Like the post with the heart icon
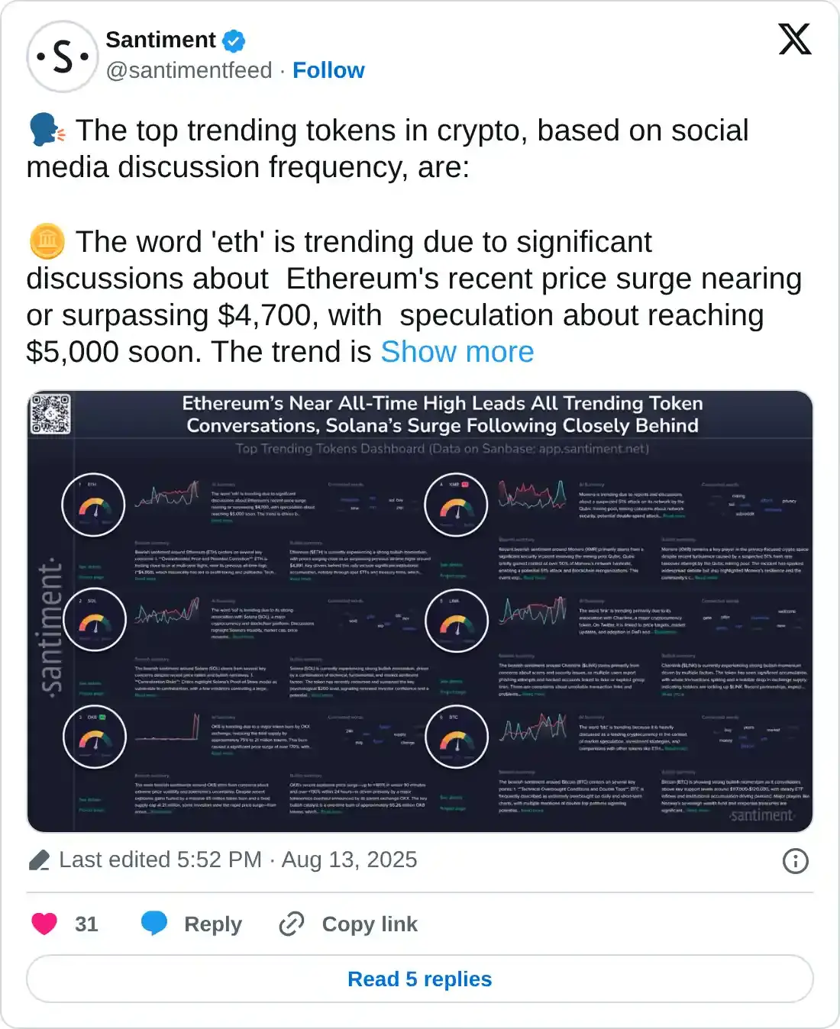 point(44,924)
